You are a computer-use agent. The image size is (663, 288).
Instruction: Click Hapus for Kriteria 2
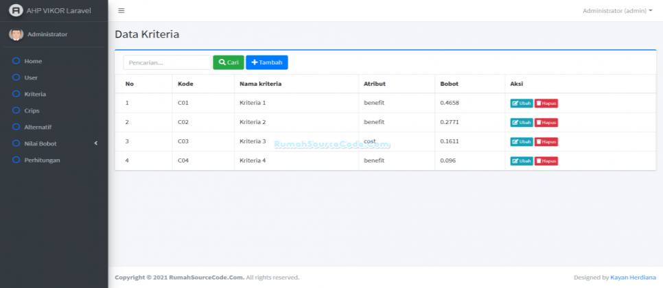pyautogui.click(x=546, y=123)
